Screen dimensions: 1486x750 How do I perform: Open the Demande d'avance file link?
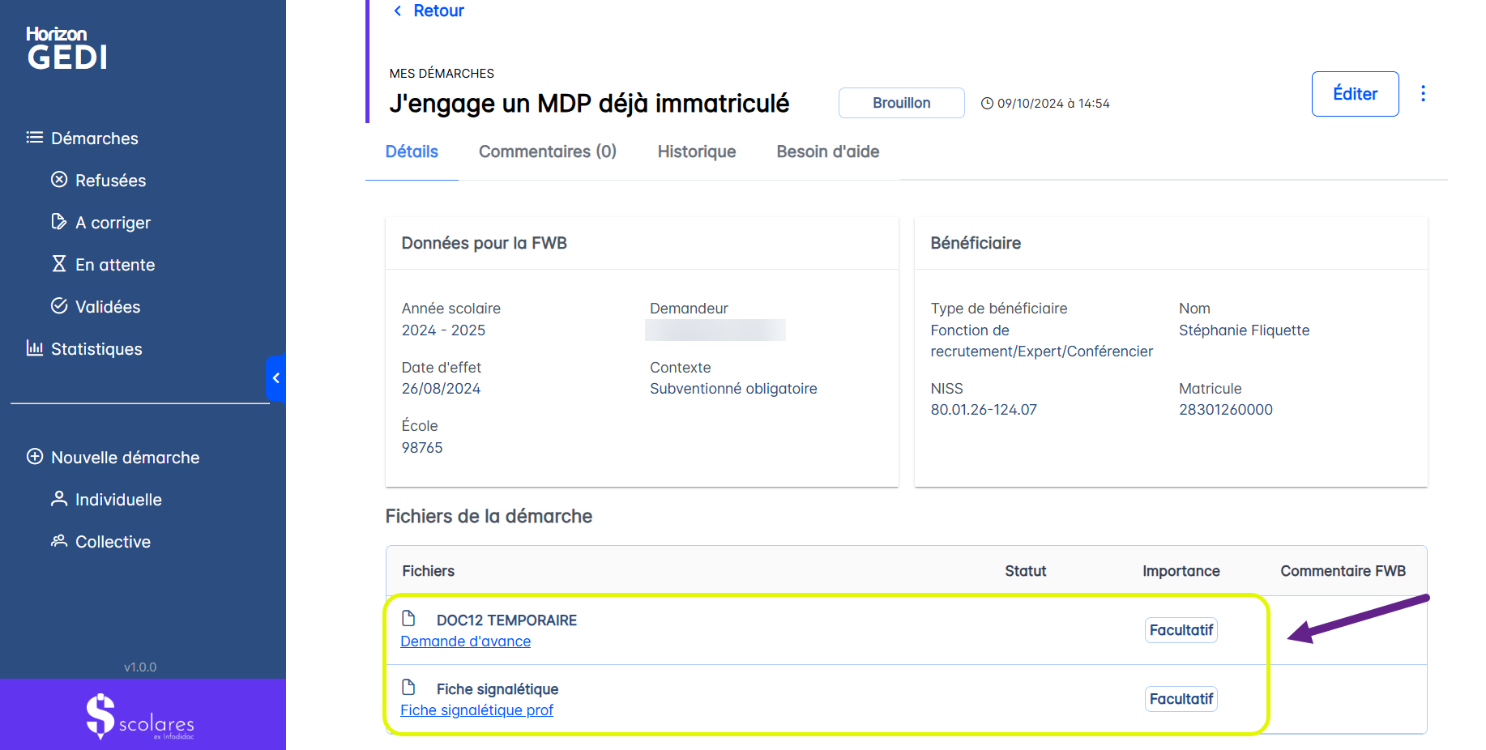coord(465,641)
